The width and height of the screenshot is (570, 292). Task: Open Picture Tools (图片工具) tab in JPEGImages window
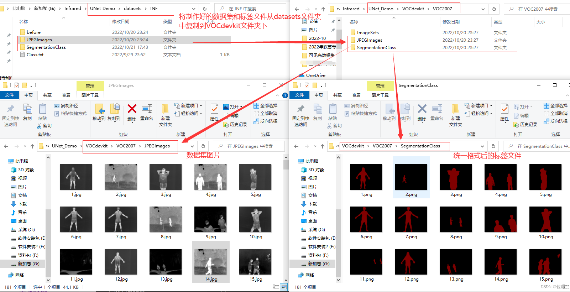coord(90,95)
